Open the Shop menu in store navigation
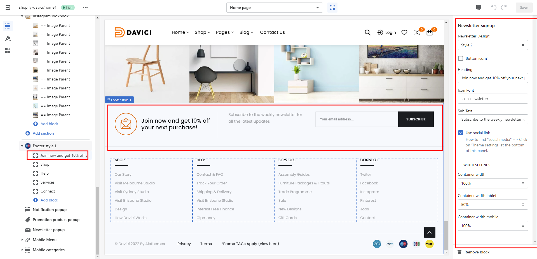 click(202, 32)
